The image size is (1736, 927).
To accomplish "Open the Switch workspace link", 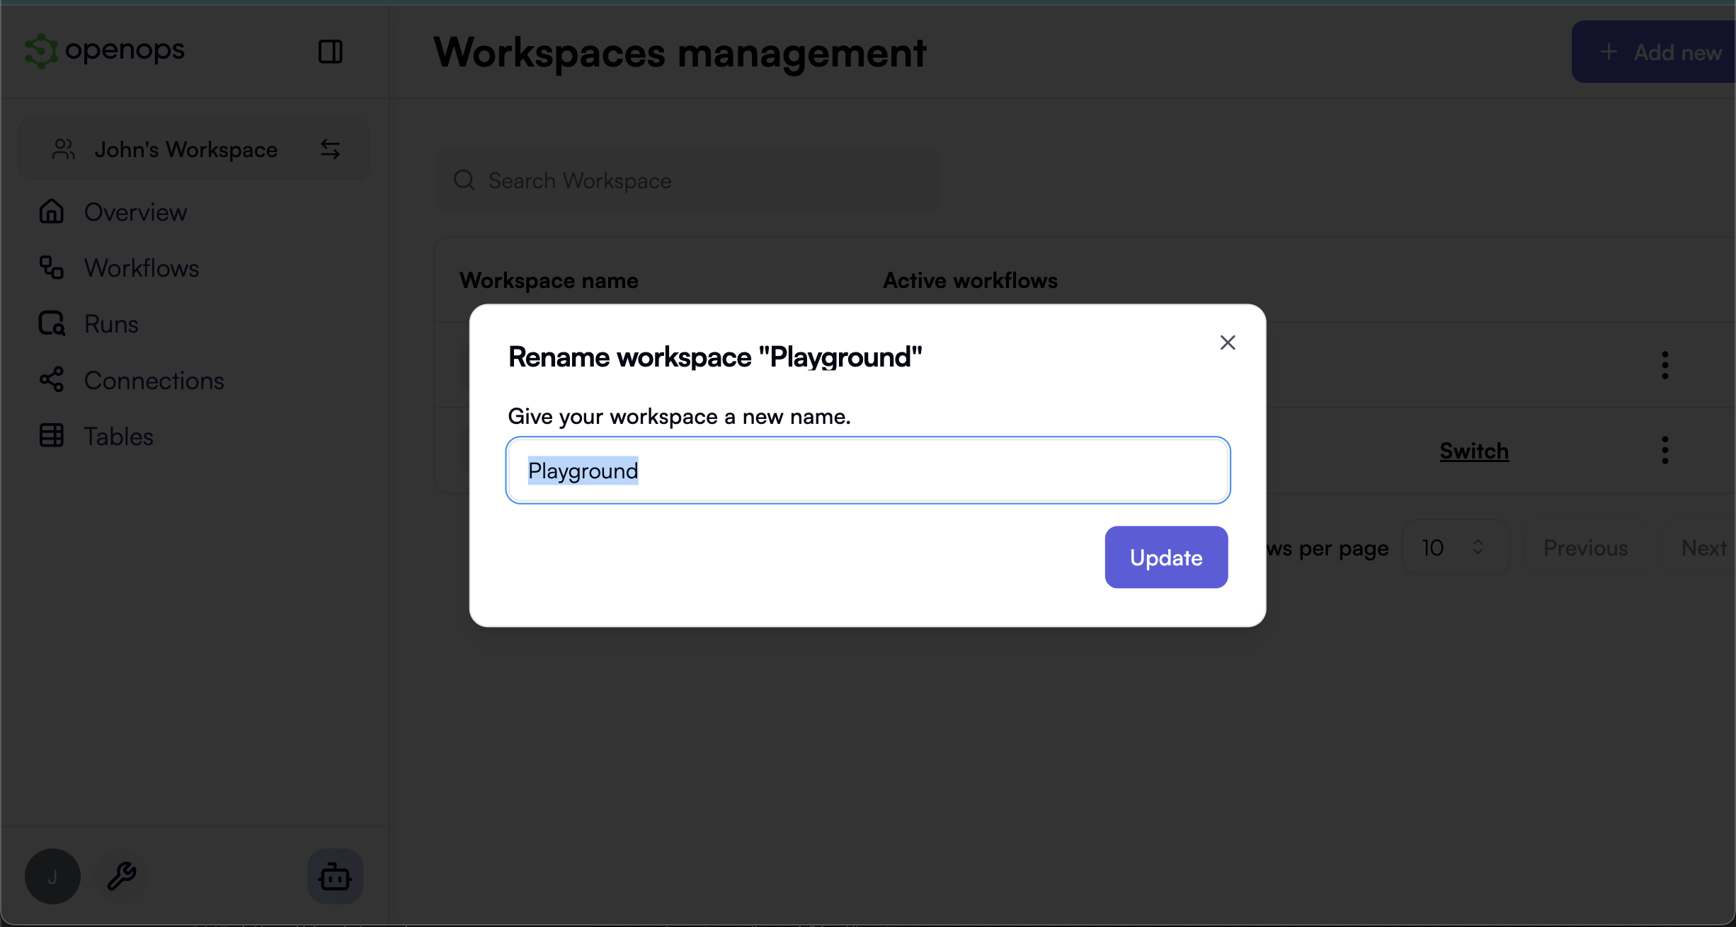I will (1473, 451).
